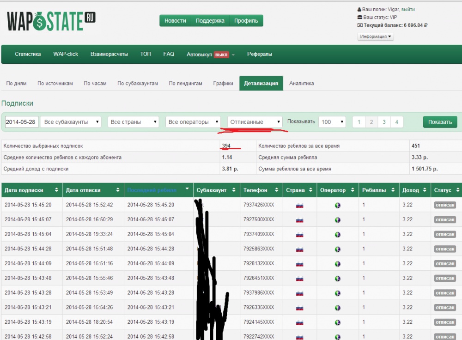Sort the Ребиллы column using arrows
Screen dimensions: 462x340
393,190
